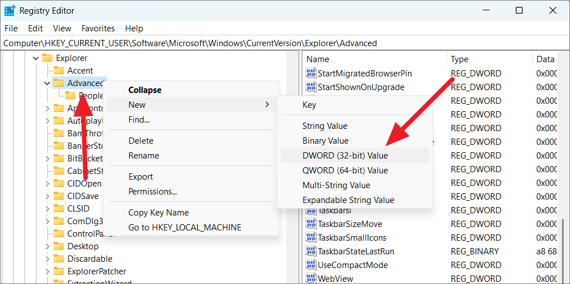Open Permissions... from context menu
This screenshot has width=570, height=284.
[x=192, y=192]
